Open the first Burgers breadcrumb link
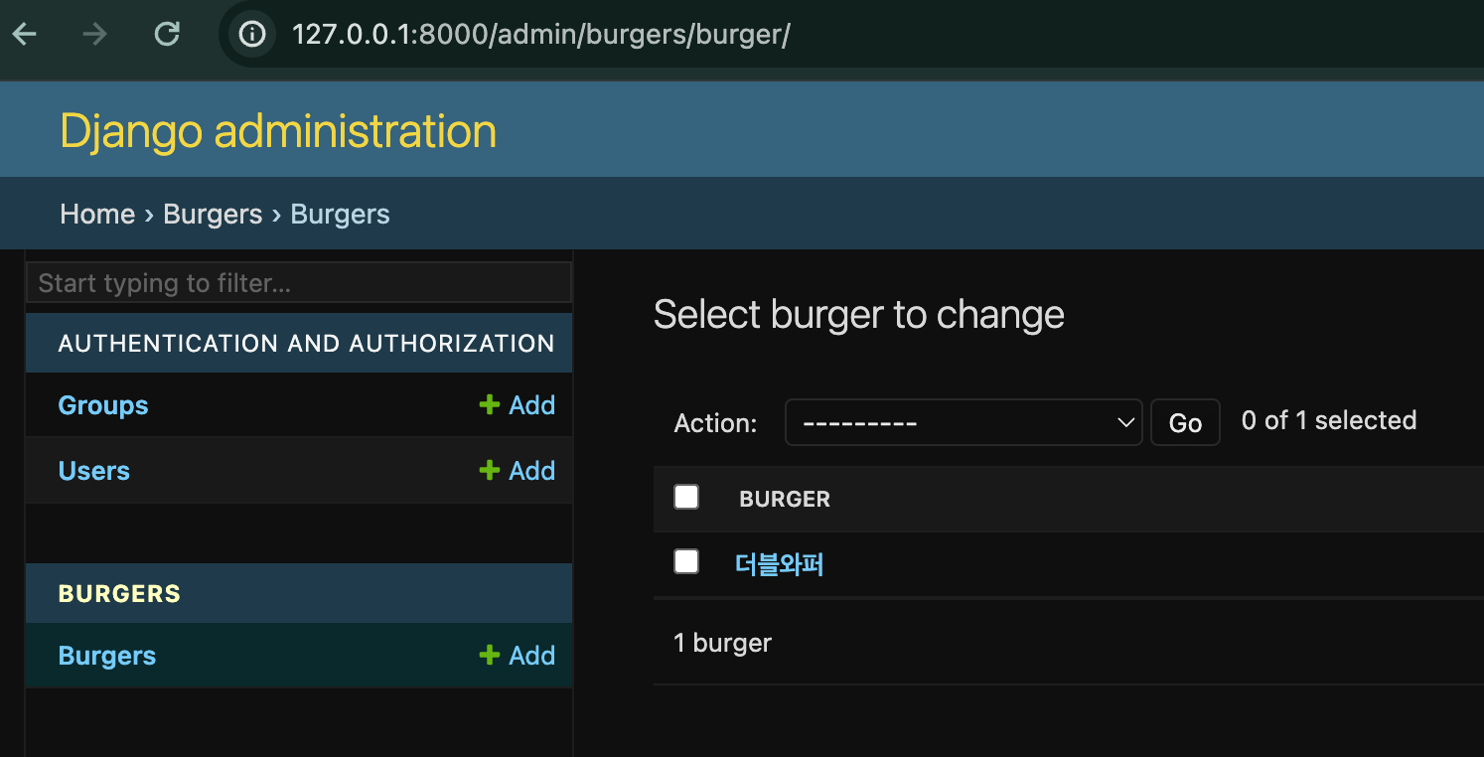The width and height of the screenshot is (1484, 757). [213, 215]
